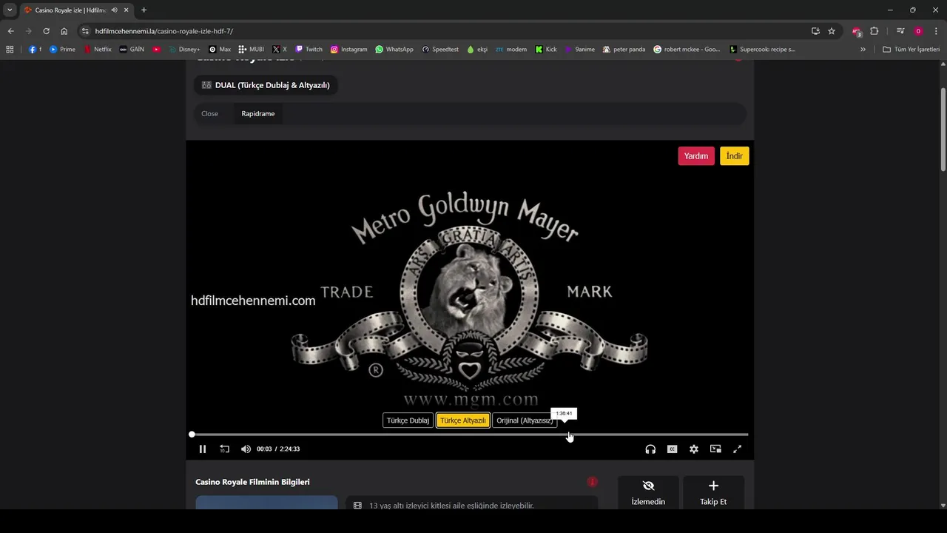The width and height of the screenshot is (947, 533).
Task: Select Orijinal (Altyazısız) option
Action: tap(525, 420)
